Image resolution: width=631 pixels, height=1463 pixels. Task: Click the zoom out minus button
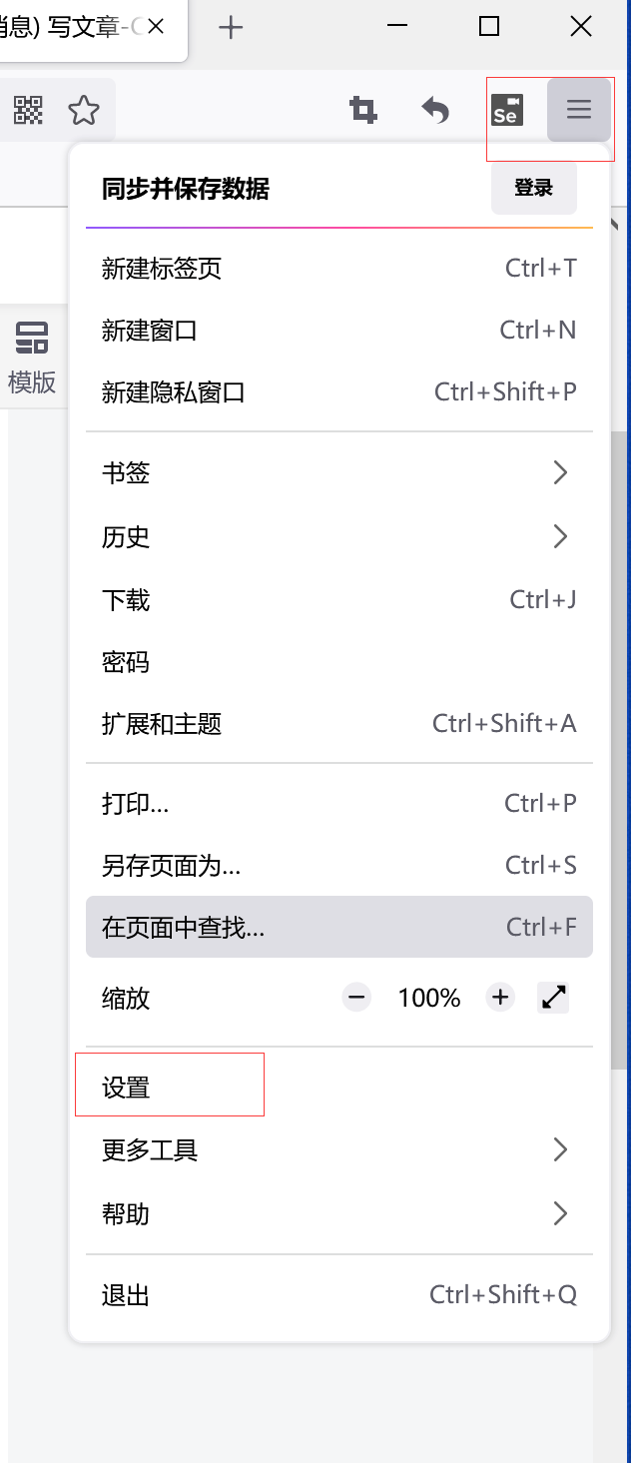tap(356, 997)
